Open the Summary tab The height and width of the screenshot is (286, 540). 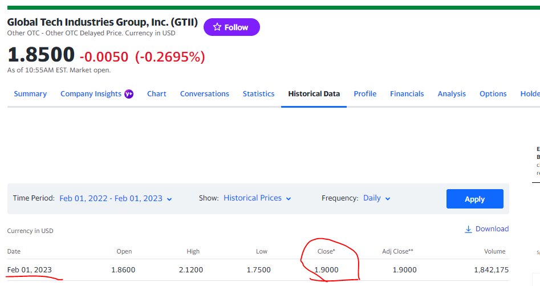(x=30, y=94)
